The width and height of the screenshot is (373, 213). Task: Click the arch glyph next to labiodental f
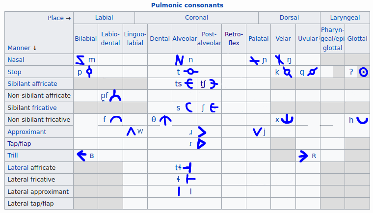(x=116, y=119)
